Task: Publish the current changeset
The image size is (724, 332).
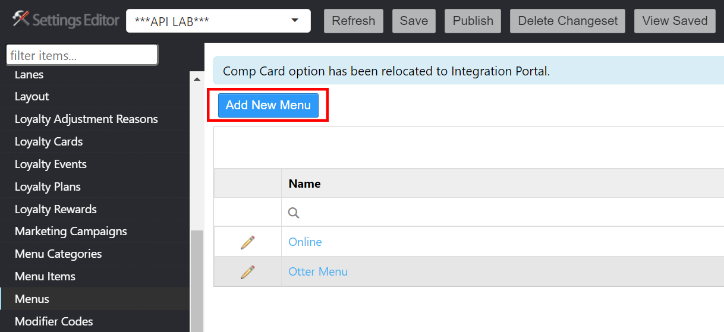Action: (x=473, y=21)
